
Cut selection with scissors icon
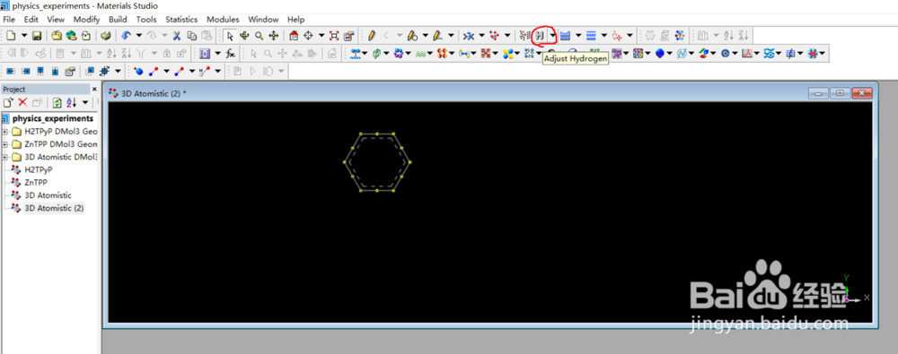[x=177, y=36]
